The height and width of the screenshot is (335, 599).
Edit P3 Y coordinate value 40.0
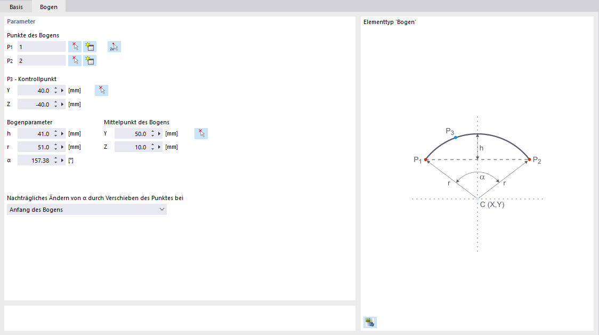35,91
